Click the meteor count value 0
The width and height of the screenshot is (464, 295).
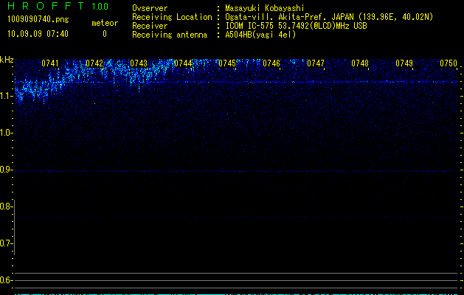pos(105,34)
